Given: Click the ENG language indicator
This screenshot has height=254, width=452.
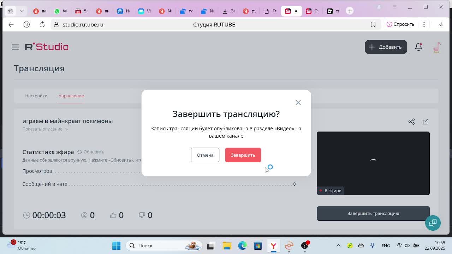Looking at the screenshot, I should tap(386, 246).
